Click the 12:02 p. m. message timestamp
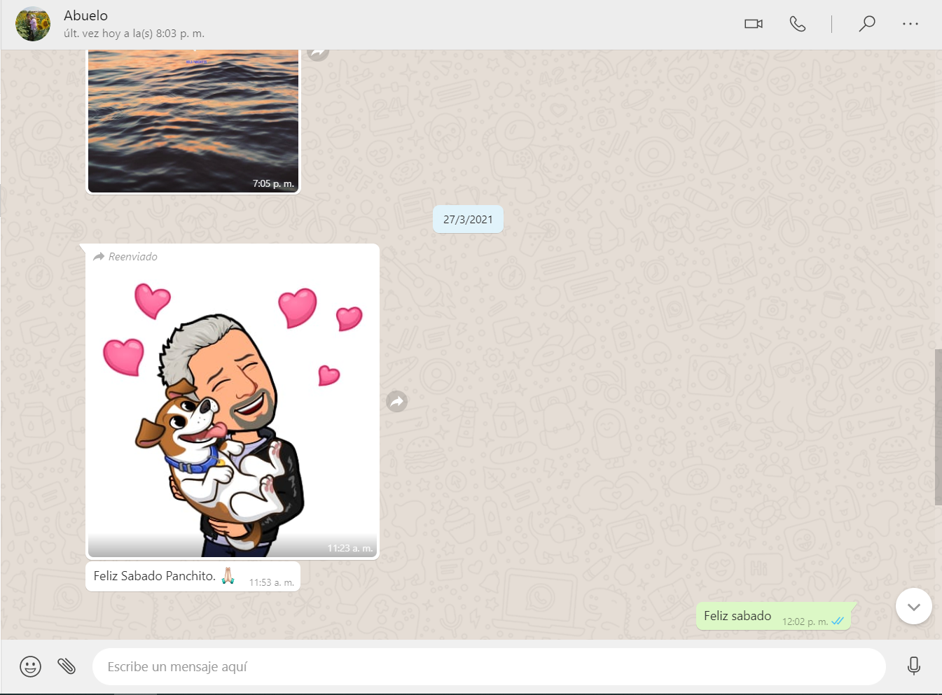The width and height of the screenshot is (942, 695). pyautogui.click(x=805, y=622)
